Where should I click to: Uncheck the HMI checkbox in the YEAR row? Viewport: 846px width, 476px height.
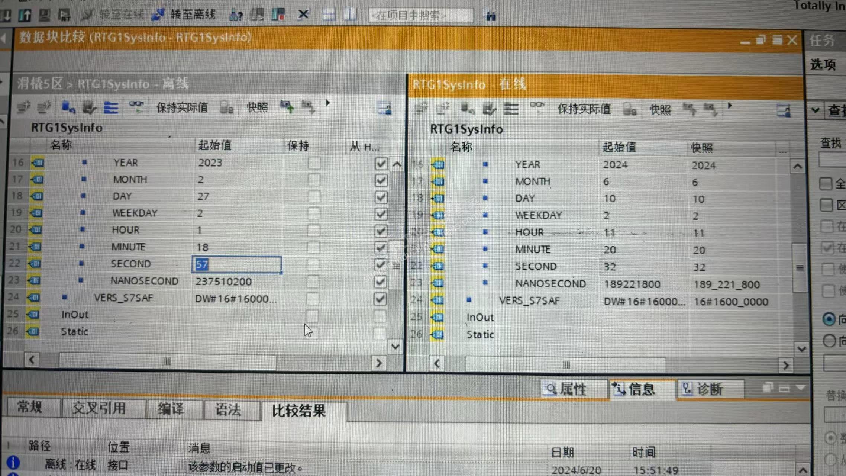pos(381,164)
